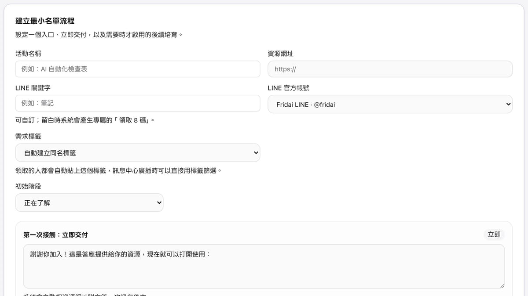The image size is (528, 296).
Task: Click the 資源網址 label
Action: [x=281, y=54]
